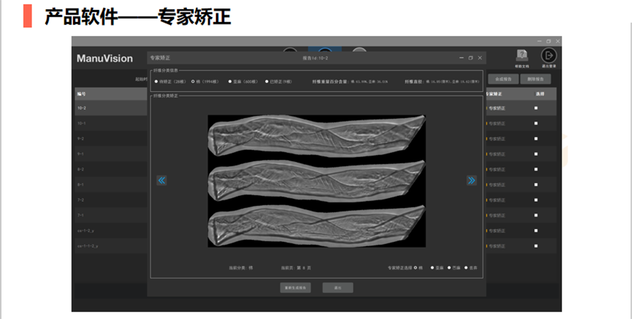Open 专家矫正 link for row cs-1-1-2_y

(x=496, y=246)
